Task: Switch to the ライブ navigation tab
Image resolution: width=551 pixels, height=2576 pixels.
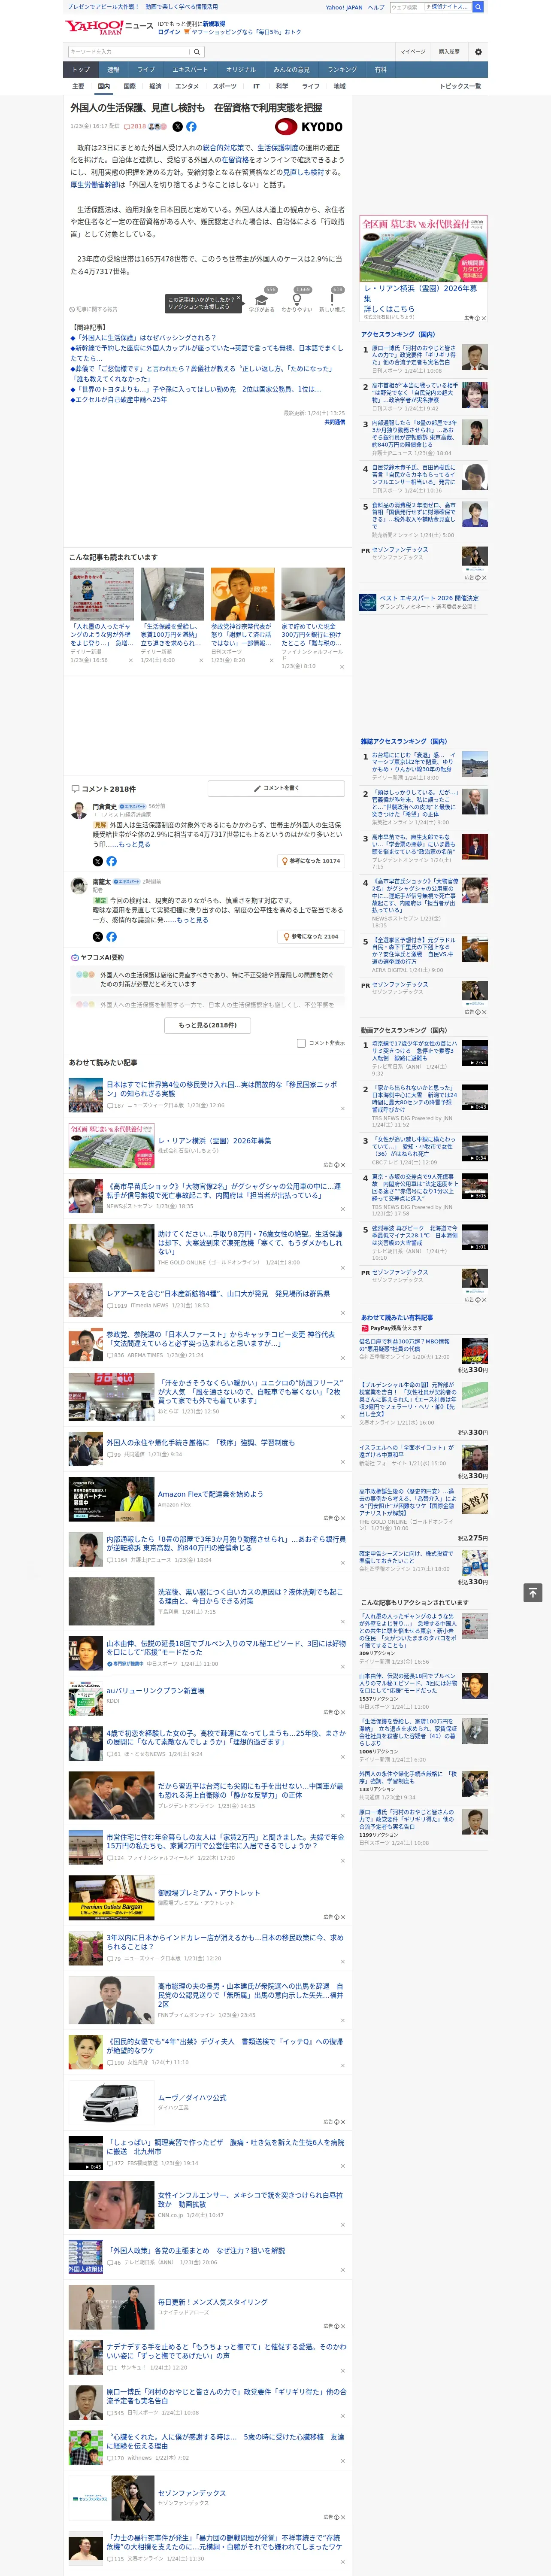Action: point(146,70)
